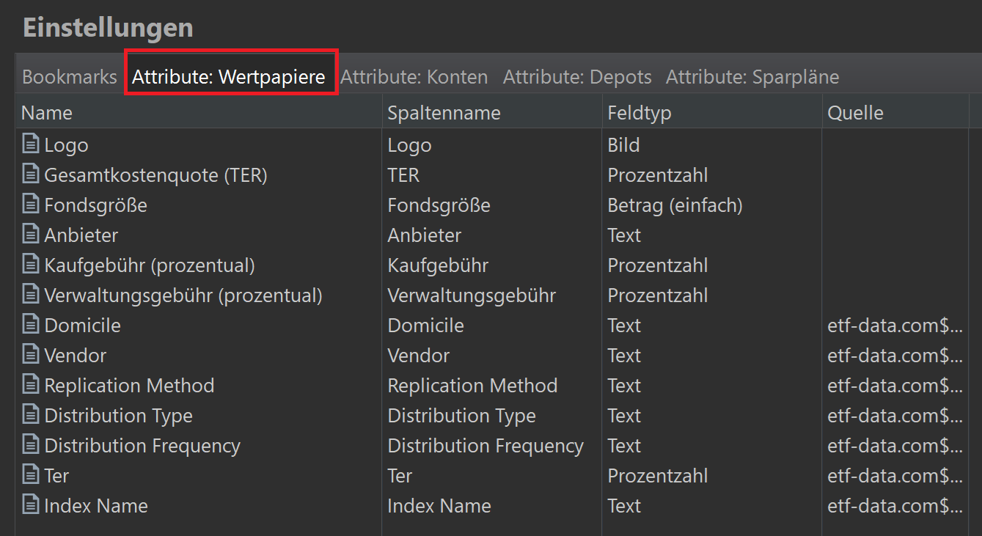Select the Distribution Frequency attribute row
Screen dimensions: 982x536
142,446
